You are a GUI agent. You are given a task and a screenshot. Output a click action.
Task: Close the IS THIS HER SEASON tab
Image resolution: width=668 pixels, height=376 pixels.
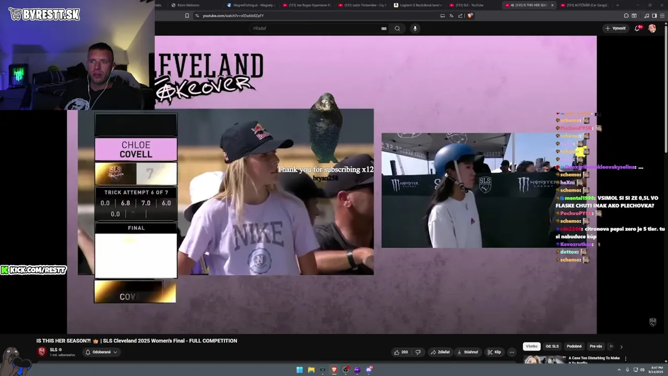552,5
